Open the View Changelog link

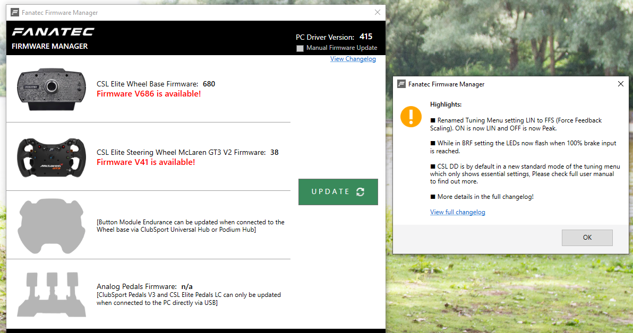pyautogui.click(x=353, y=59)
